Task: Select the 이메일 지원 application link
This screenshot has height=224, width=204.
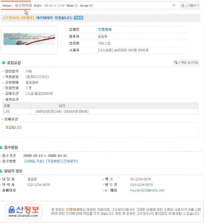Action: (34, 161)
